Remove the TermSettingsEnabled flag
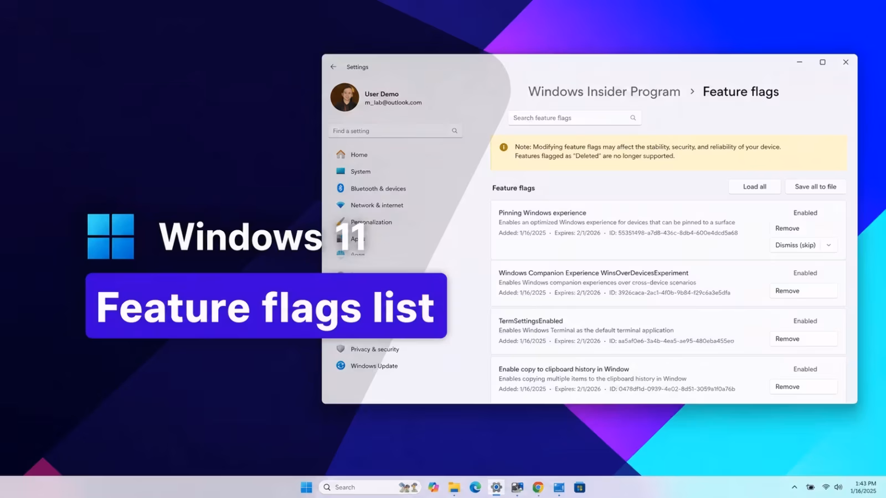 click(803, 339)
